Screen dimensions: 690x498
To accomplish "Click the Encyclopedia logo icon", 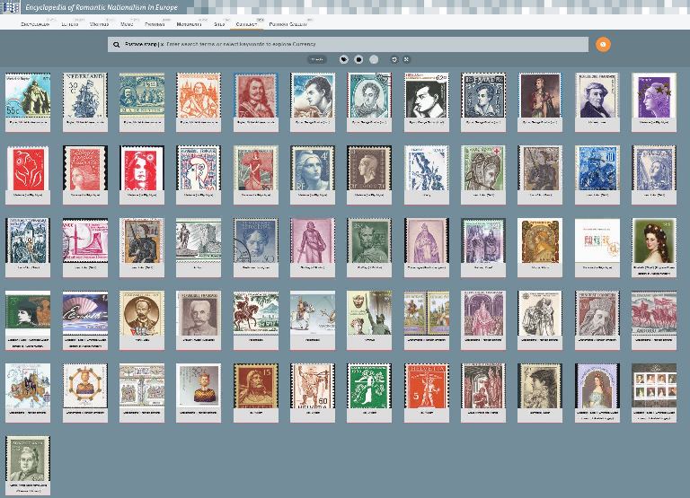I will click(x=10, y=7).
